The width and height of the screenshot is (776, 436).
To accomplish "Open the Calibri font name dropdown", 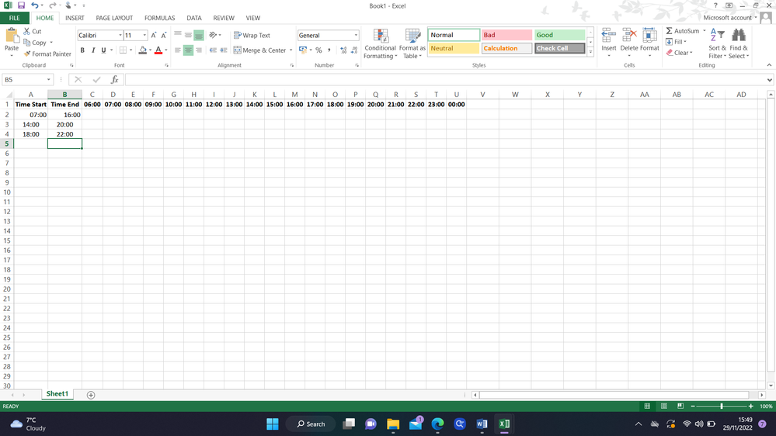I will pyautogui.click(x=120, y=35).
